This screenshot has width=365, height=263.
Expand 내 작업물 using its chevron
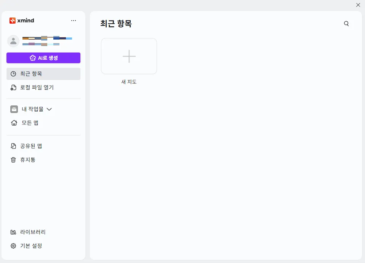pyautogui.click(x=49, y=109)
